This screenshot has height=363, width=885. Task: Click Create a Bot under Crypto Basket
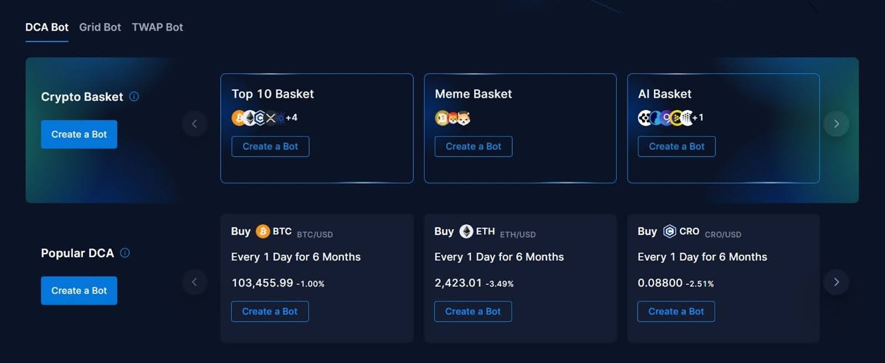(79, 134)
